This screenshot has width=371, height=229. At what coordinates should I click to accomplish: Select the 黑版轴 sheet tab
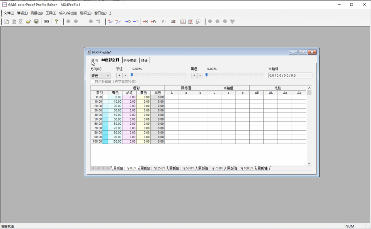[262, 168]
